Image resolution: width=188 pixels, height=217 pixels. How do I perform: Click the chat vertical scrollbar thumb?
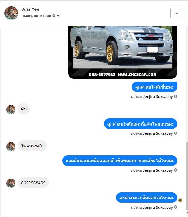[187, 176]
